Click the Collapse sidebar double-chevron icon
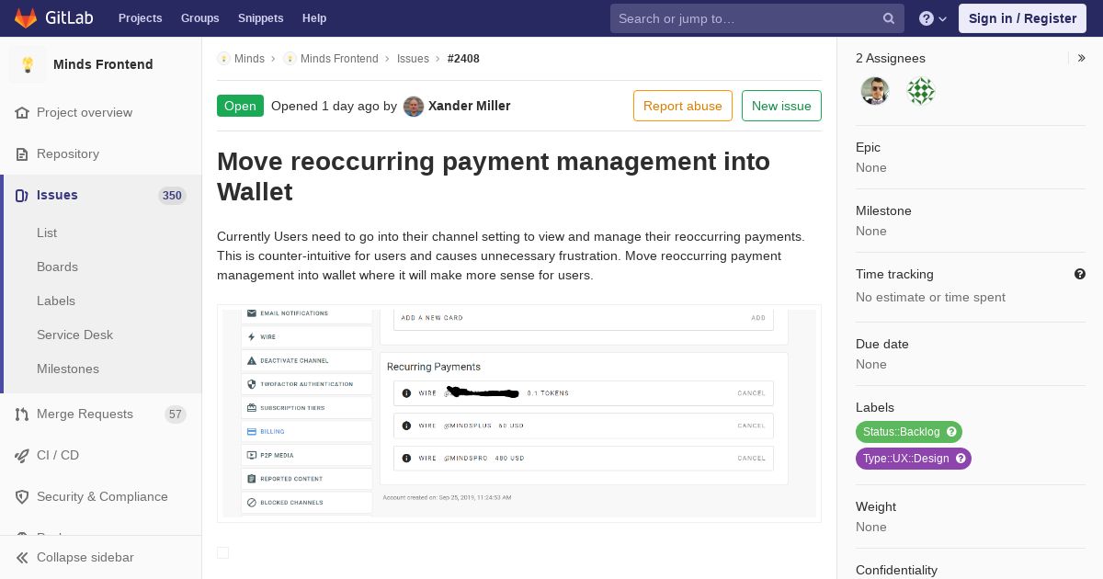The height and width of the screenshot is (579, 1103). [x=22, y=557]
